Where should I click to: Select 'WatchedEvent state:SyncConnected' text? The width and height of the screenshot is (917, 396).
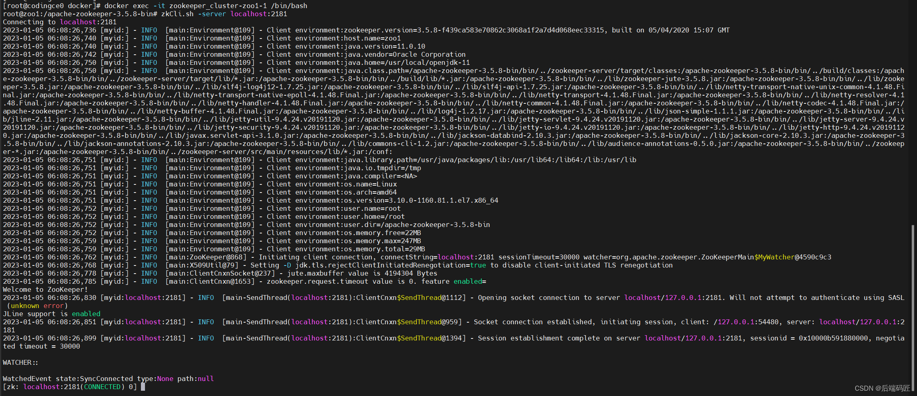68,379
